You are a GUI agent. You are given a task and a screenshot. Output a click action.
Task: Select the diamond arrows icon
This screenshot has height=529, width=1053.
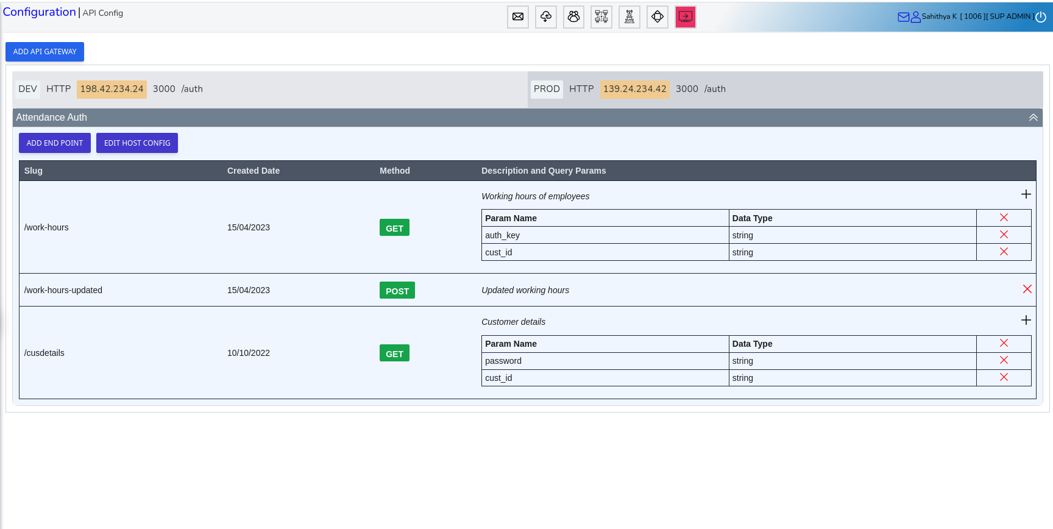[x=658, y=17]
